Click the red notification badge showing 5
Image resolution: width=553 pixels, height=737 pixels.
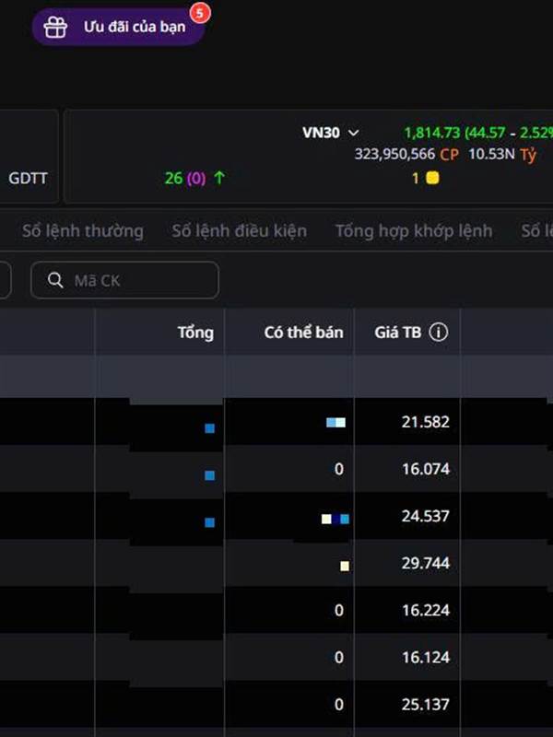coord(199,13)
